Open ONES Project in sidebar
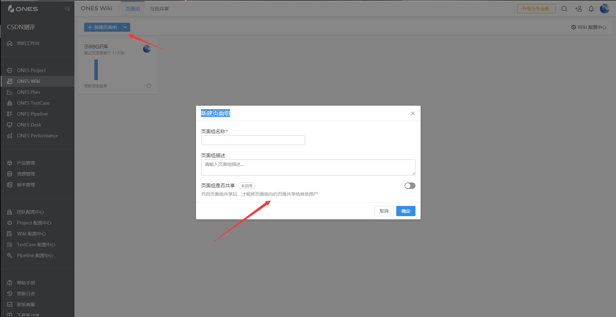616x317 pixels. click(38, 70)
